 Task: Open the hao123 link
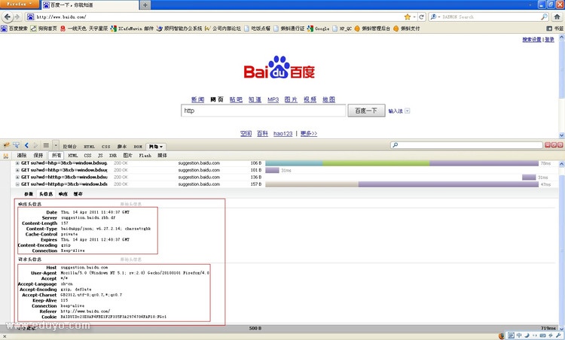[x=284, y=133]
